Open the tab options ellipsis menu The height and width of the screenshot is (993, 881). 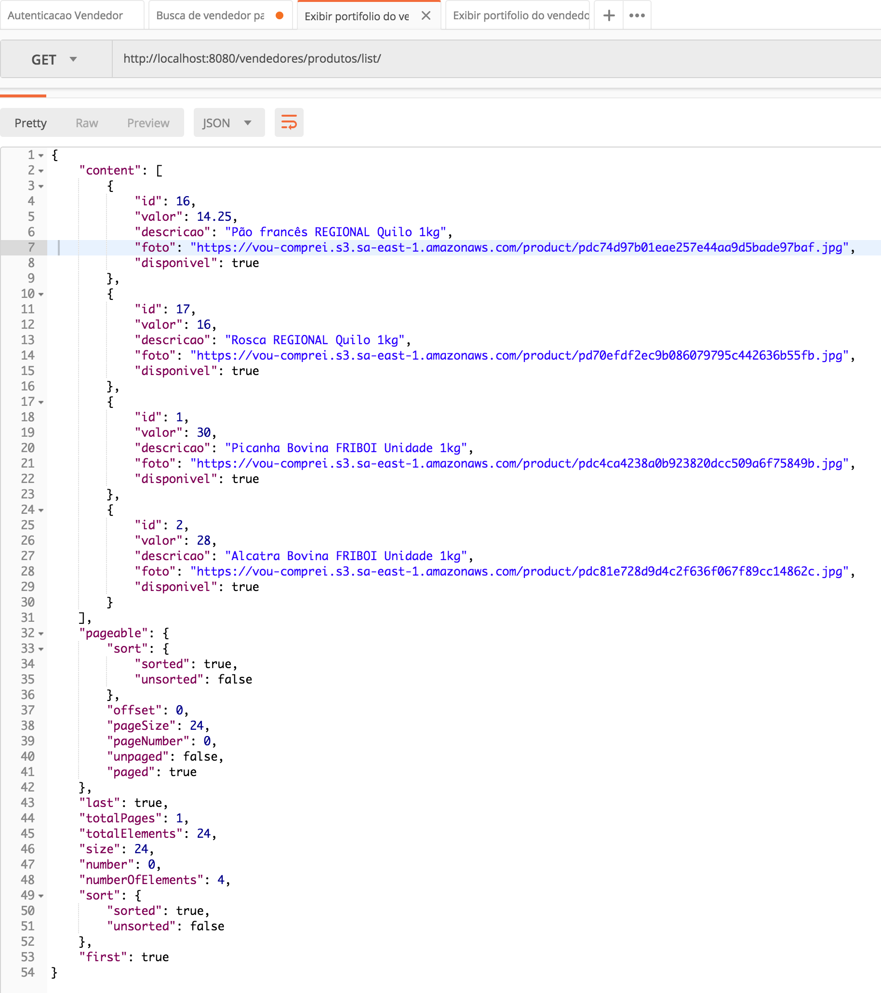[x=637, y=15]
